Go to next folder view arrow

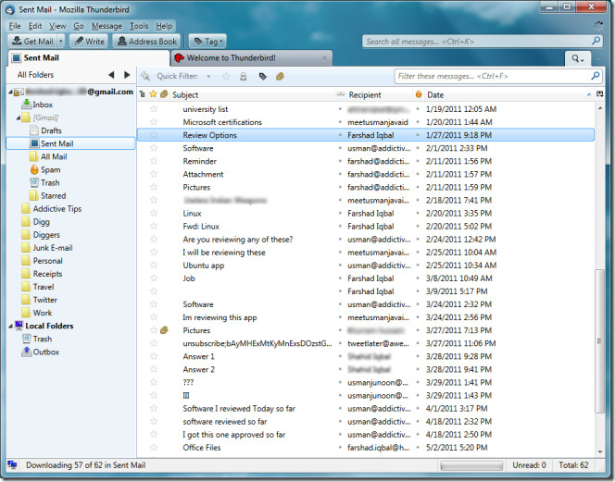click(x=127, y=74)
